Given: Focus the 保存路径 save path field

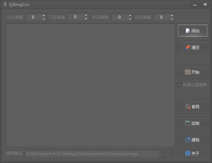Looking at the screenshot, I should 92,154.
